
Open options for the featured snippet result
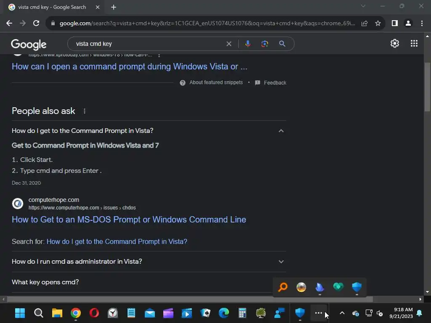pyautogui.click(x=159, y=55)
